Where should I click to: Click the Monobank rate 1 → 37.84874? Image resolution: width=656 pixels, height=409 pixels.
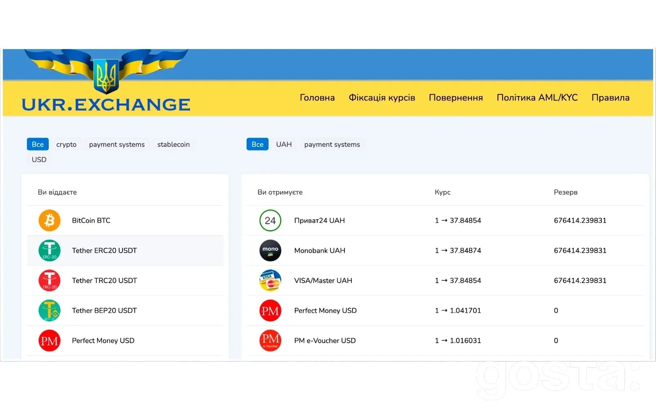(x=458, y=250)
